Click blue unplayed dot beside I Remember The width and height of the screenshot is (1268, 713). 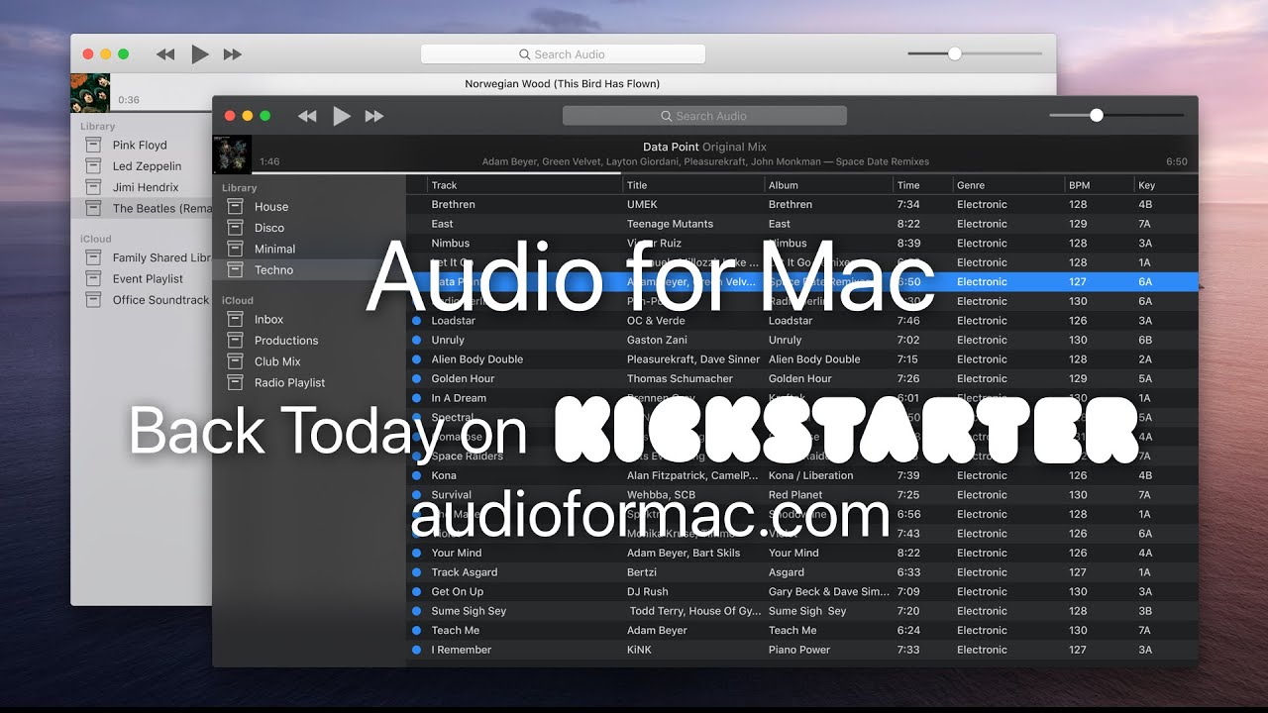point(416,650)
